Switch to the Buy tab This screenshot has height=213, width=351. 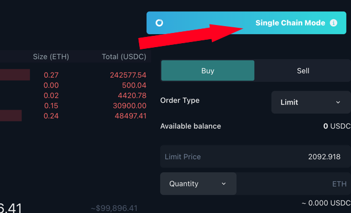[208, 71]
